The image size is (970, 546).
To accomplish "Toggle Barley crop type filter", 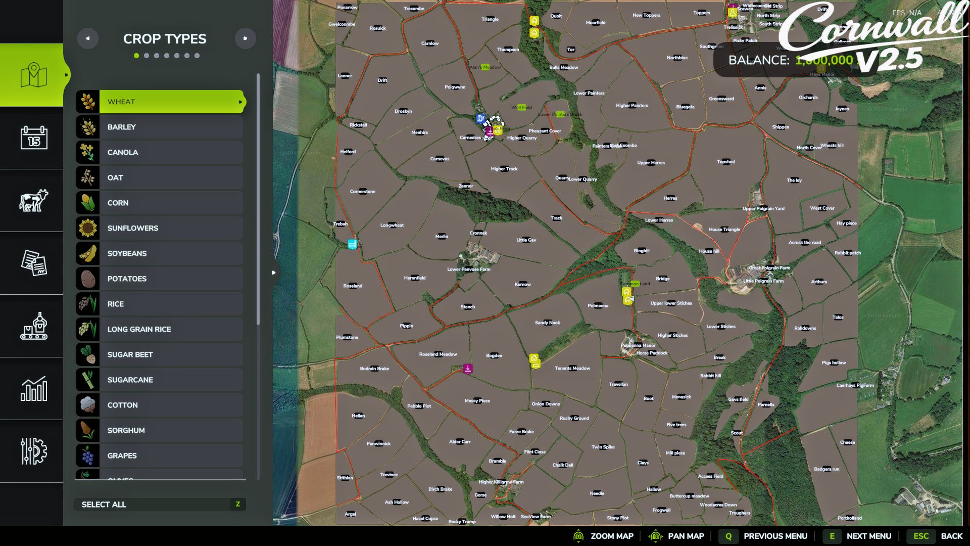I will coord(160,127).
